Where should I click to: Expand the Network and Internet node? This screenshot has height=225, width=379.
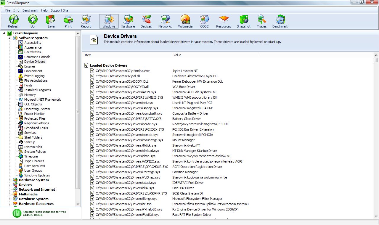tap(9, 189)
